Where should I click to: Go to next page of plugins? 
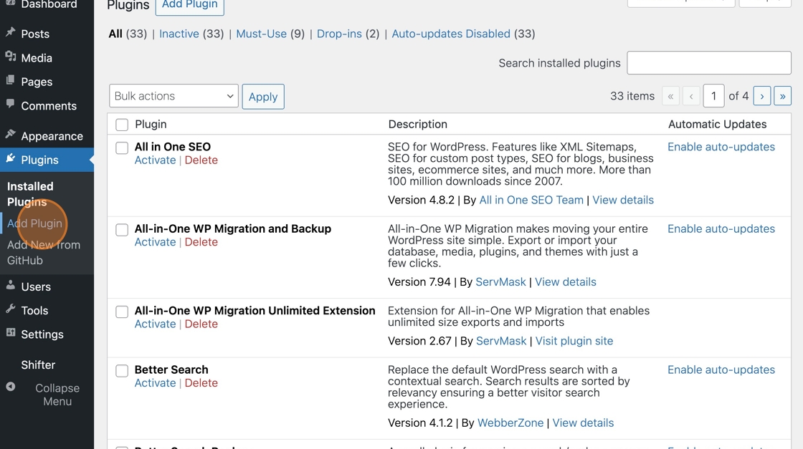click(x=762, y=96)
